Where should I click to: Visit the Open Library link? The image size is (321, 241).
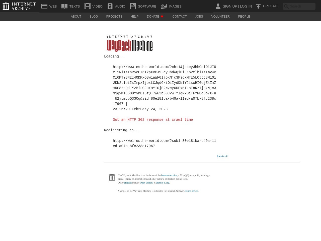(x=146, y=183)
